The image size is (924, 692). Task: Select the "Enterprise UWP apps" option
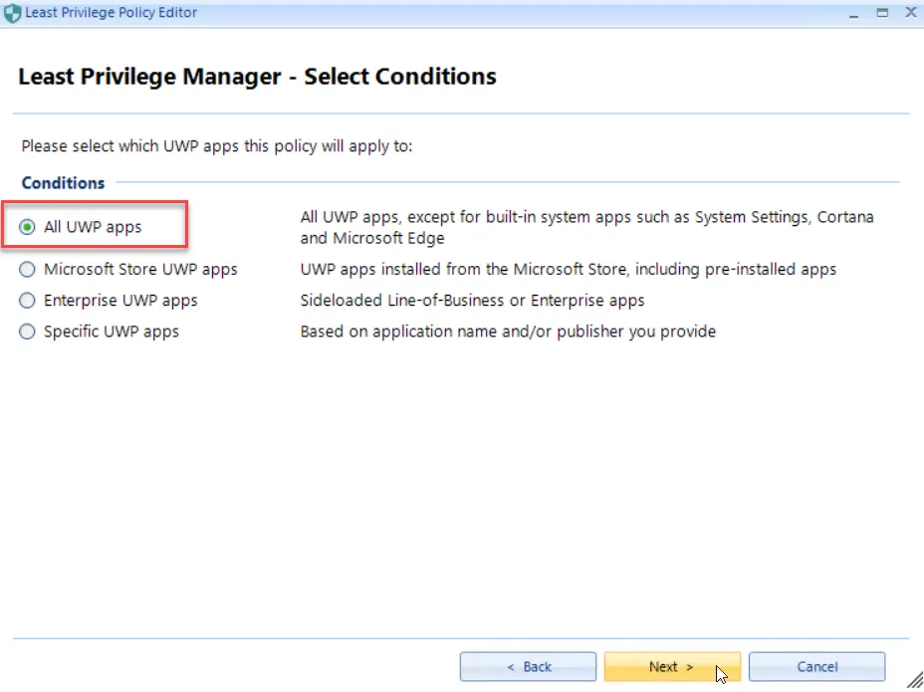(x=27, y=300)
